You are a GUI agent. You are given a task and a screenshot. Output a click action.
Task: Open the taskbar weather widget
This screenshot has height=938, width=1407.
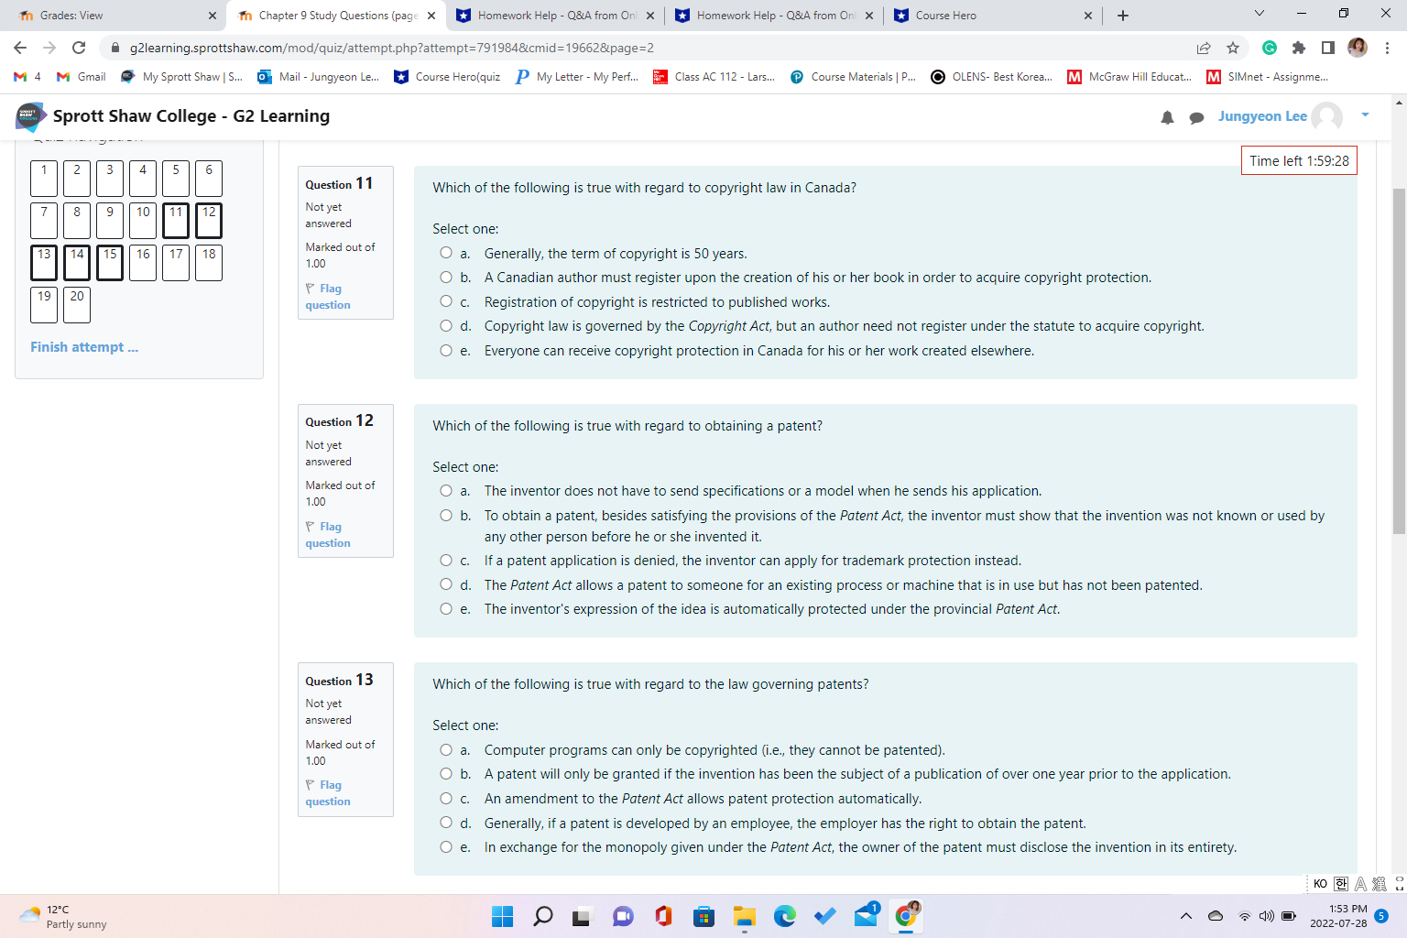pos(62,916)
